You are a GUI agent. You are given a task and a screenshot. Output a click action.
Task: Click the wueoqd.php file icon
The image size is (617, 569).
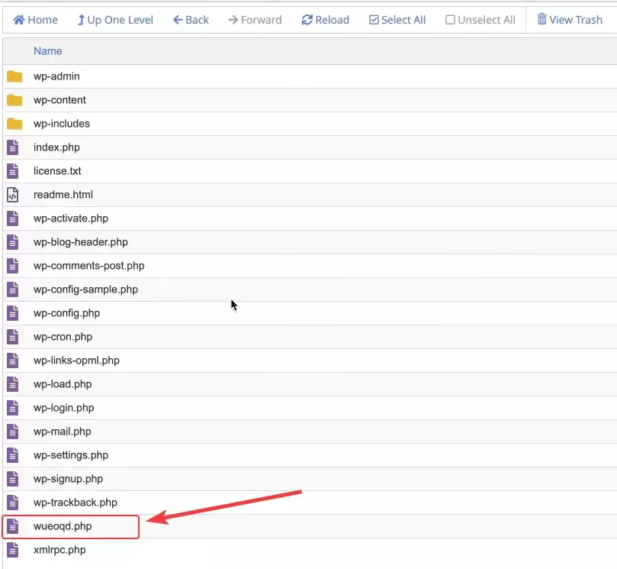tap(13, 526)
